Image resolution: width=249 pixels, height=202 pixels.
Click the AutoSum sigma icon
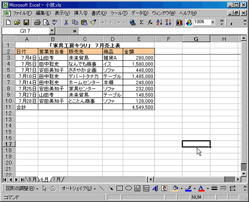141,22
